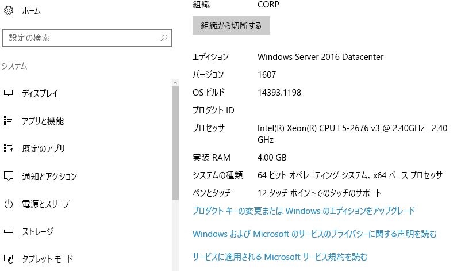Click the ペンとタッチ label
The width and height of the screenshot is (461, 271).
(212, 193)
